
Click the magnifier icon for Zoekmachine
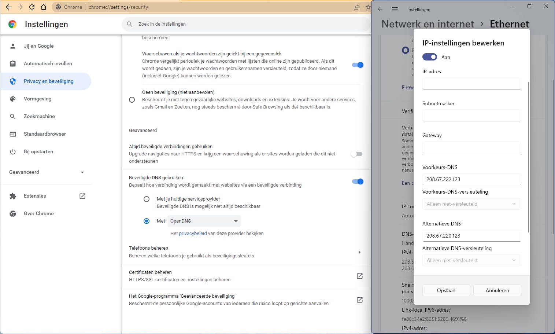tap(13, 116)
